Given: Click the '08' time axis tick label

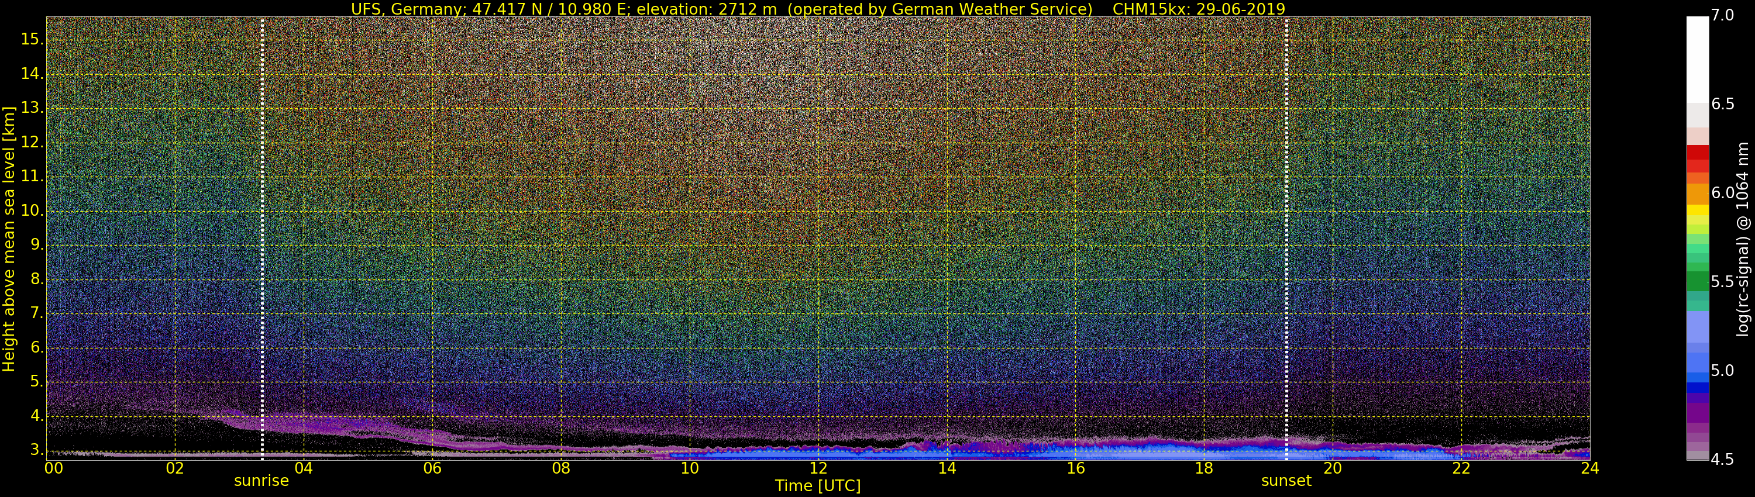Looking at the screenshot, I should pyautogui.click(x=560, y=468).
